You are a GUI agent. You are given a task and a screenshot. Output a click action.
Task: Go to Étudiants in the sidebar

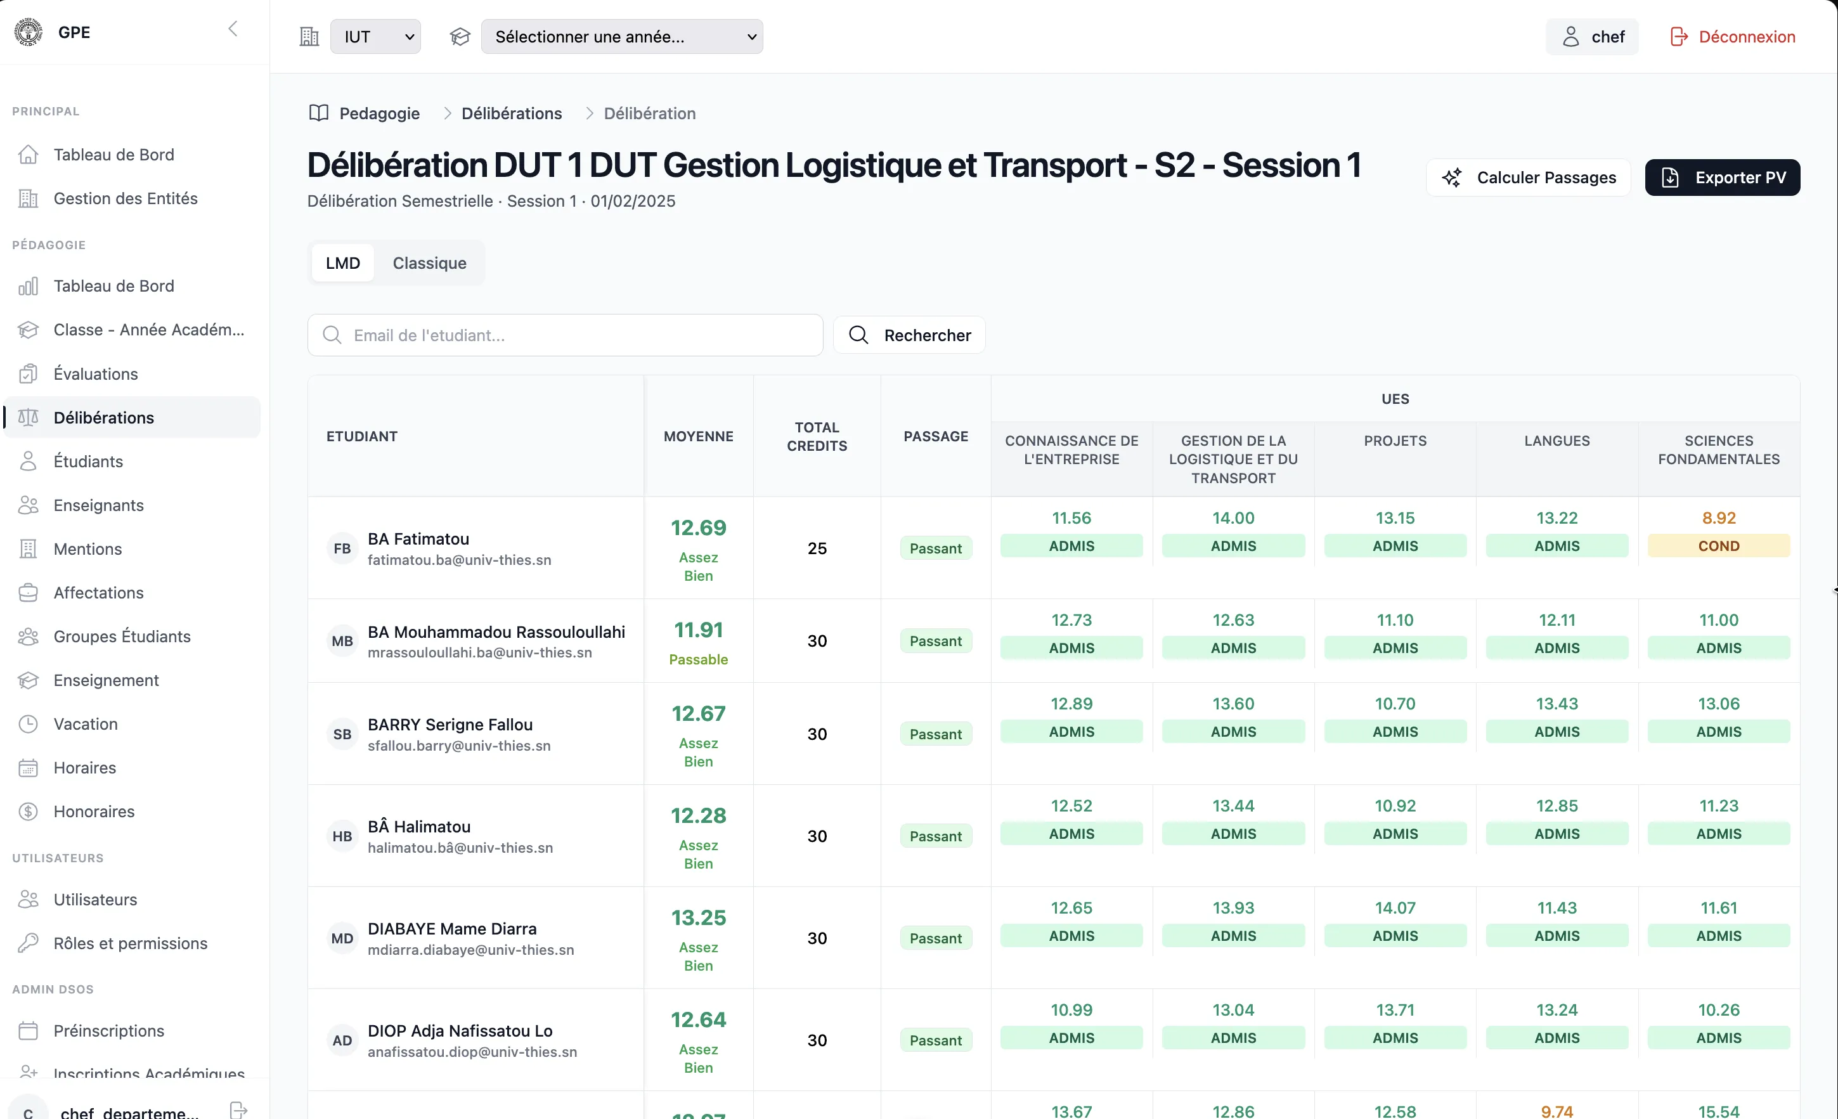[x=88, y=461]
